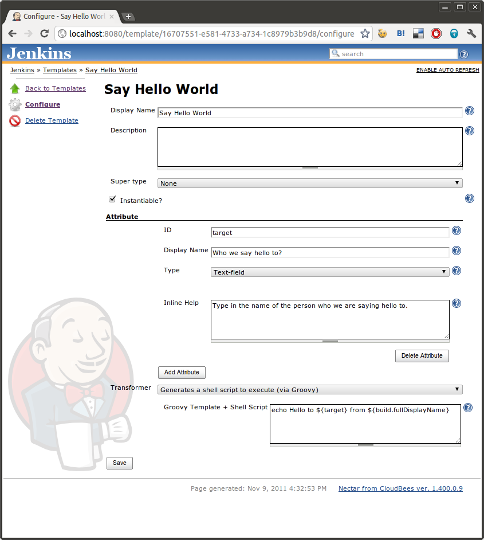Switch to the Configure - Say Hello World tab

click(64, 17)
